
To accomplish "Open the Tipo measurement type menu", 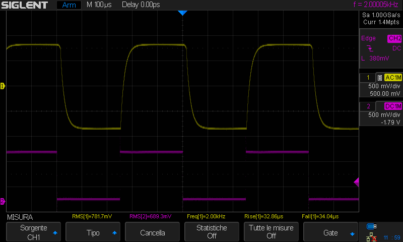I will coord(93,232).
